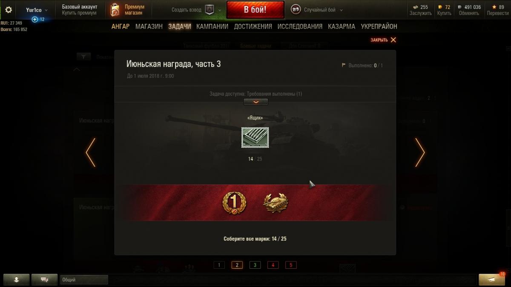Click the chat channels icon at bottom
511x287 pixels.
click(44, 279)
